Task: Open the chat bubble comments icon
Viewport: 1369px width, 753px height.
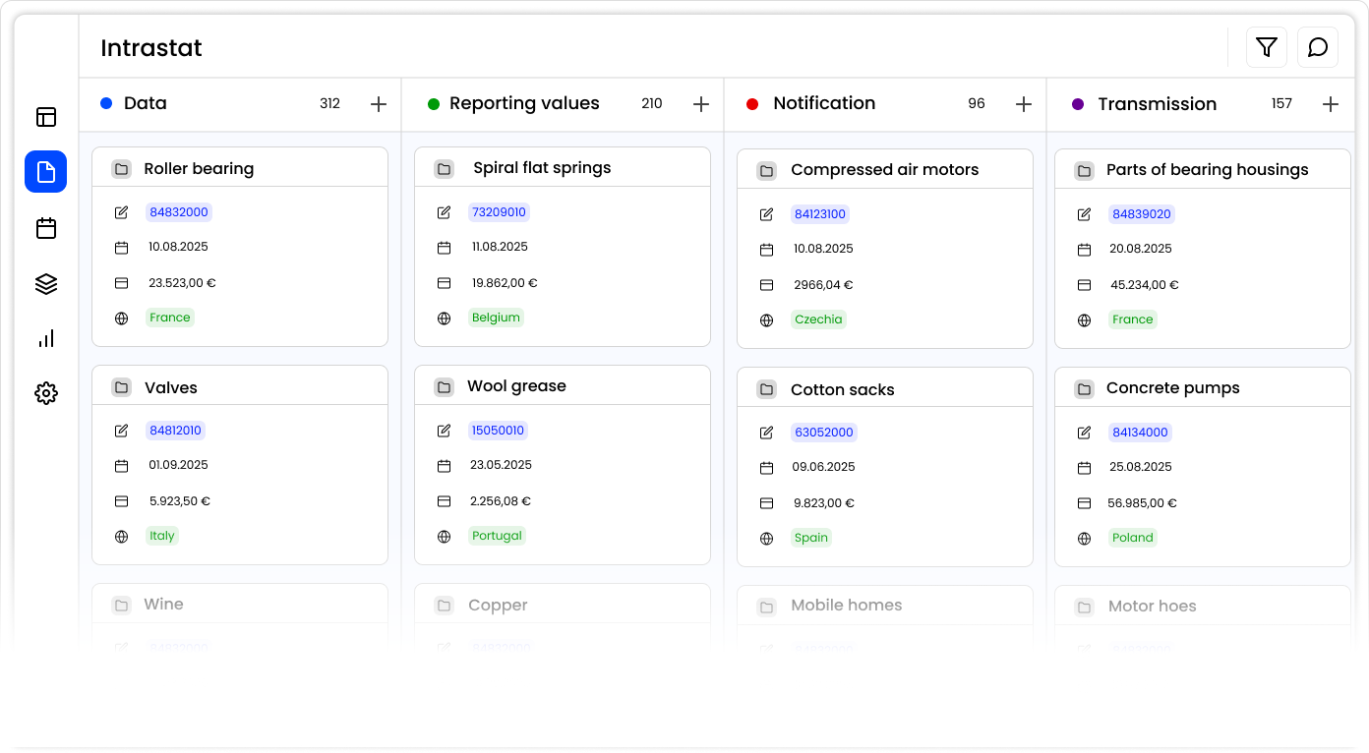Action: [x=1318, y=47]
